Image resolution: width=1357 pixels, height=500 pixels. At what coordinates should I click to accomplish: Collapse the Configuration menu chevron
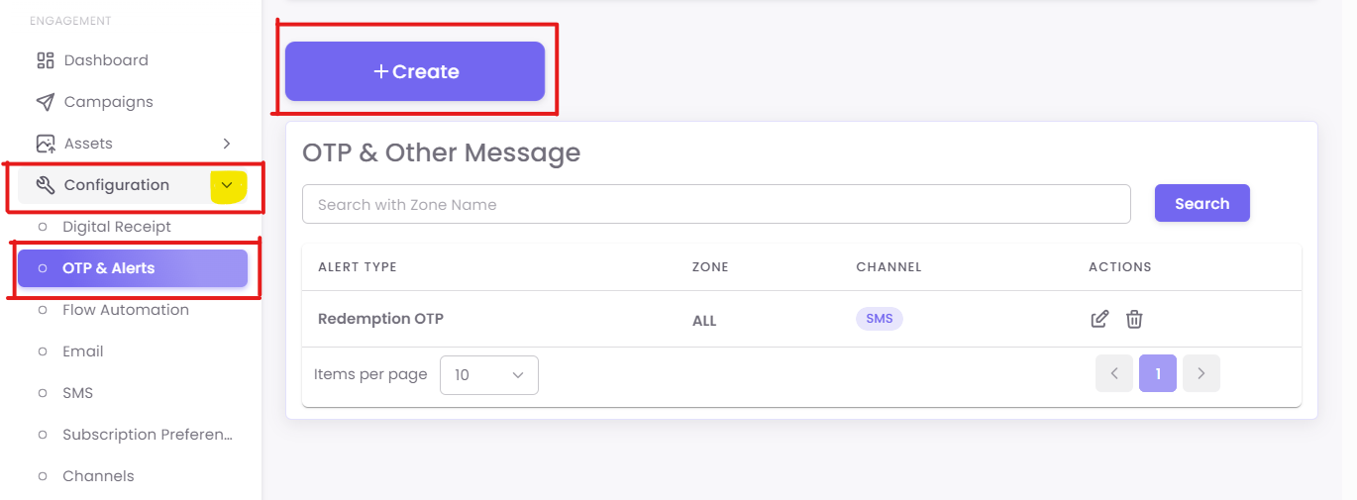227,185
